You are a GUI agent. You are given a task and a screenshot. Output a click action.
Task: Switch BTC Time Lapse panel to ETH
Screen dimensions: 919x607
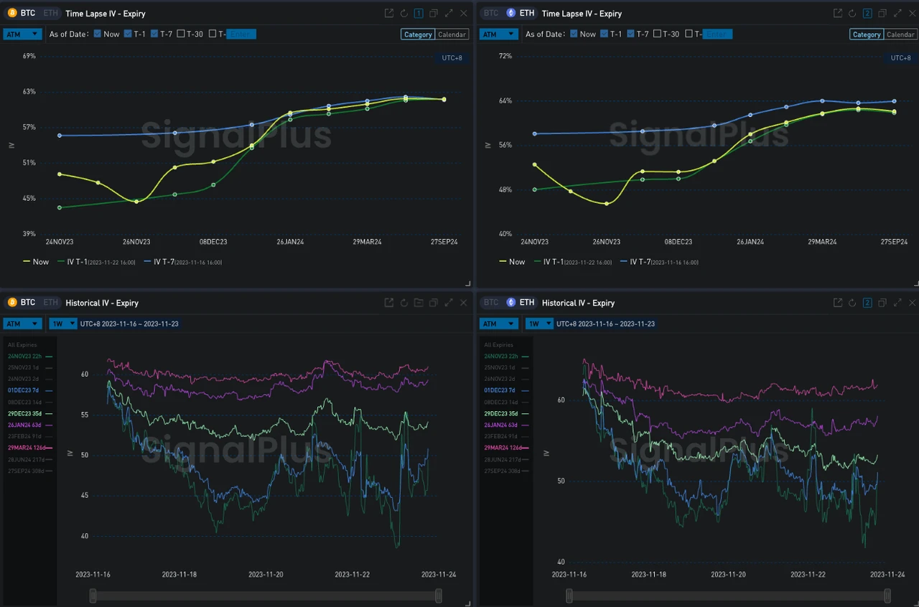(x=50, y=13)
